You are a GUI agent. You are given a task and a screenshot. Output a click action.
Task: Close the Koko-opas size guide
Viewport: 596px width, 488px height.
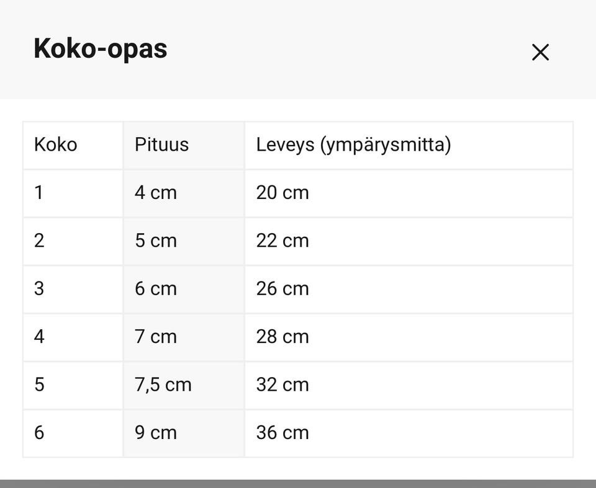click(540, 53)
